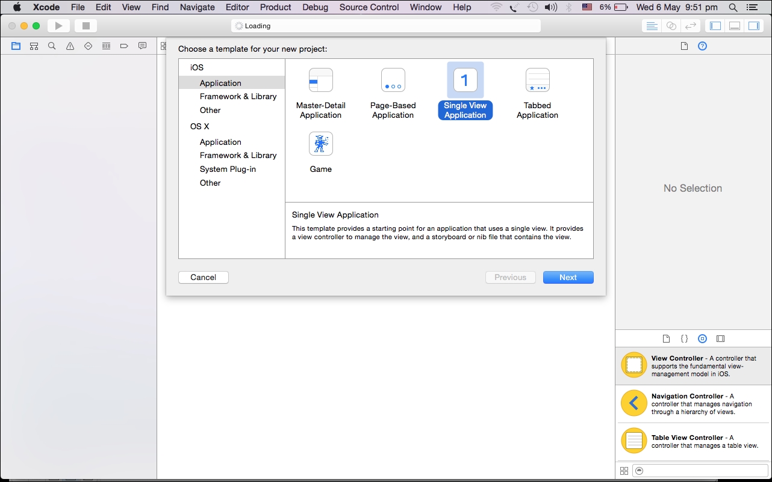The width and height of the screenshot is (772, 482).
Task: Select the Master-Detail Application template
Action: (x=321, y=94)
